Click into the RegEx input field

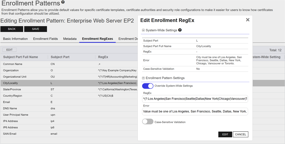tap(195, 99)
